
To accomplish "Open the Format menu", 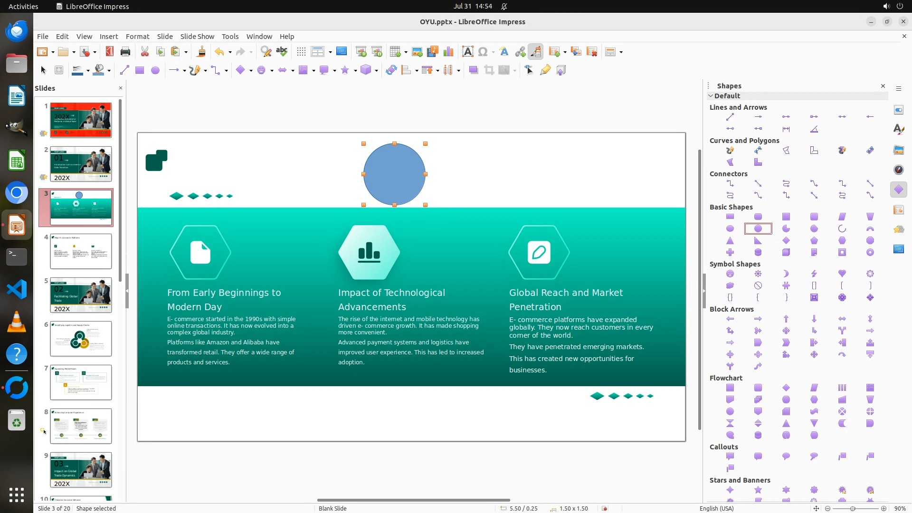I will click(x=137, y=37).
